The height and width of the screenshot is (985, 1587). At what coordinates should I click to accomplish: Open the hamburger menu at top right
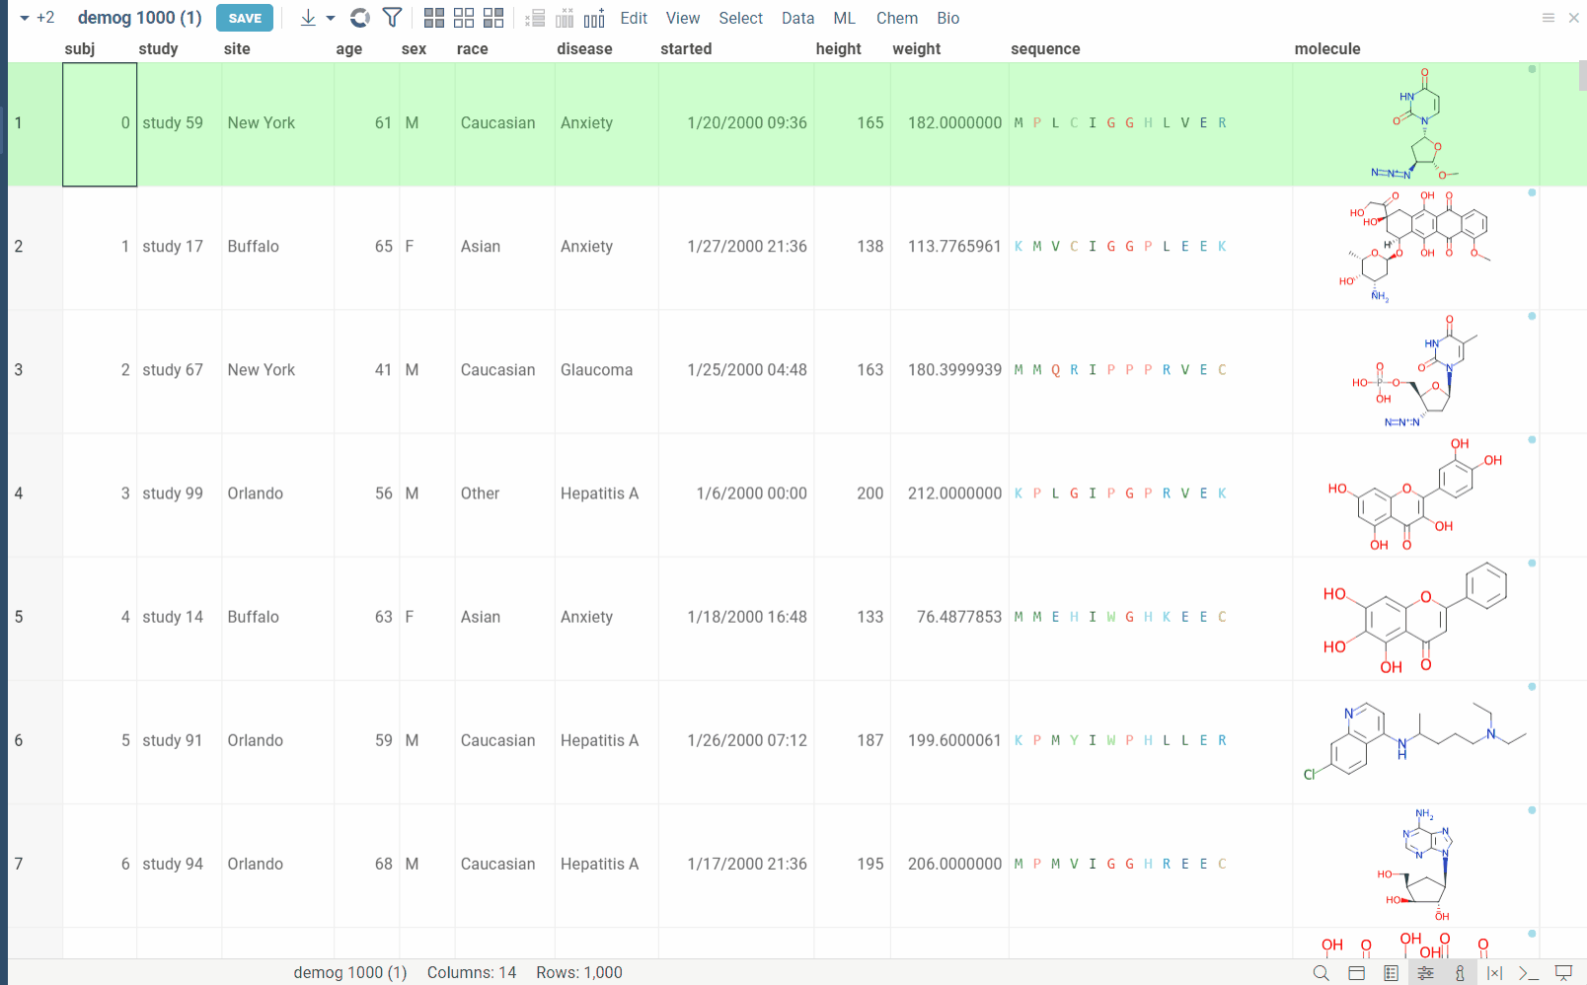pyautogui.click(x=1548, y=17)
